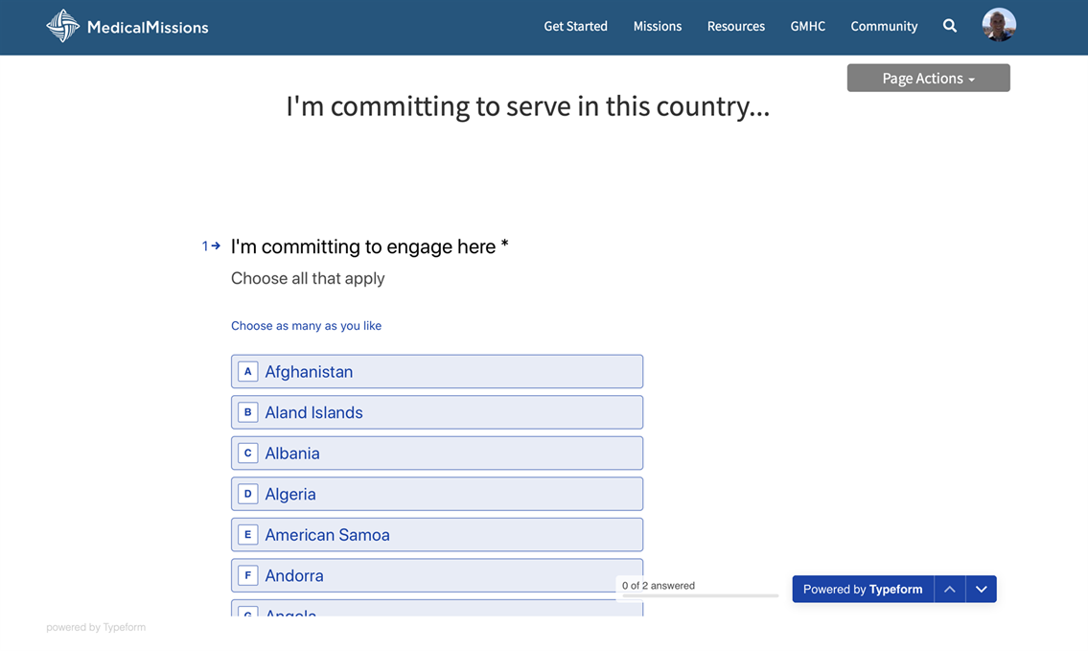Image resolution: width=1088 pixels, height=651 pixels.
Task: Follow the footer 'powered by Typeform' link
Action: click(96, 627)
